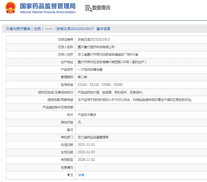Click the 变更情况 label cell

[x=41, y=167]
